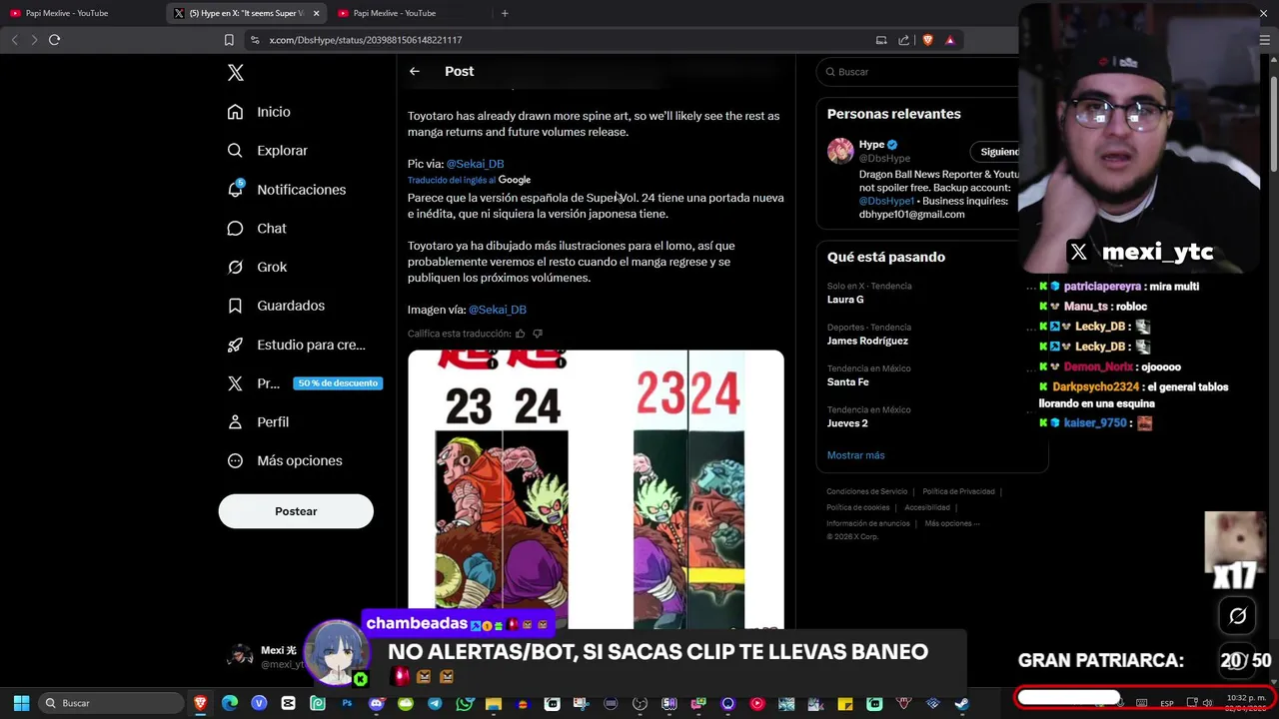Rate translation with thumbs up
1279x719 pixels.
coord(520,334)
